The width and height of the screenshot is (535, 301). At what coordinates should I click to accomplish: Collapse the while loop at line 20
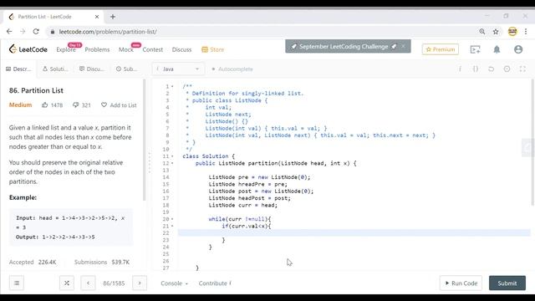pyautogui.click(x=172, y=219)
